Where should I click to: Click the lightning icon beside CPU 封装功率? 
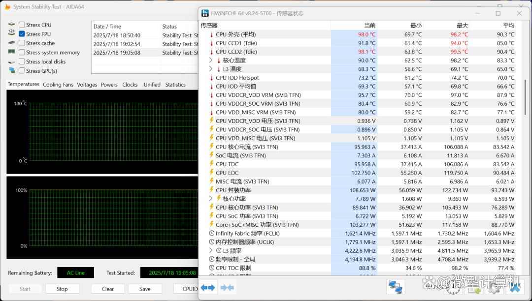(211, 190)
